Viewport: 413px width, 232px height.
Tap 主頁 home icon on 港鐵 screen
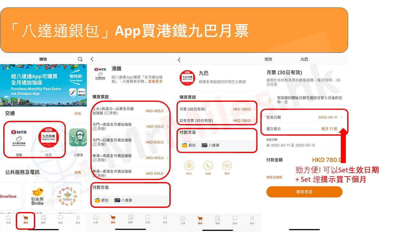(x=96, y=219)
